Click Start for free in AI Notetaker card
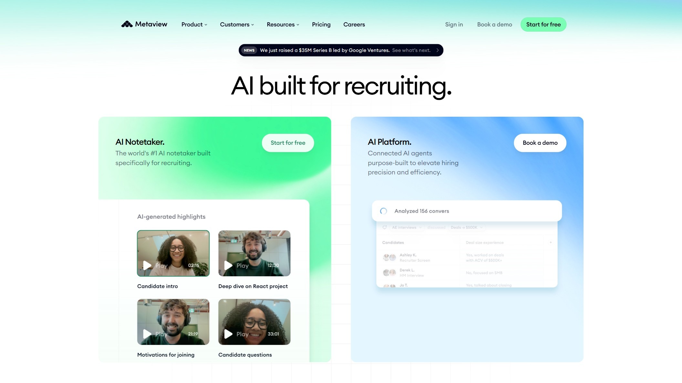 pyautogui.click(x=288, y=143)
